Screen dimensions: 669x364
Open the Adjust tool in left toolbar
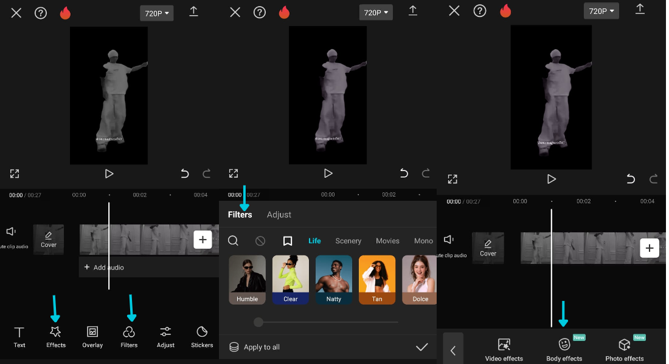tap(165, 337)
